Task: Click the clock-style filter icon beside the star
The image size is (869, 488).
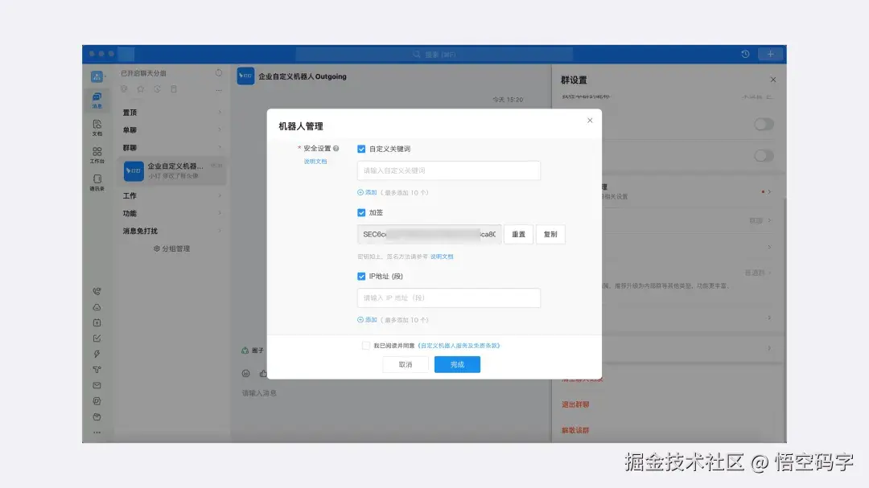Action: [x=158, y=89]
